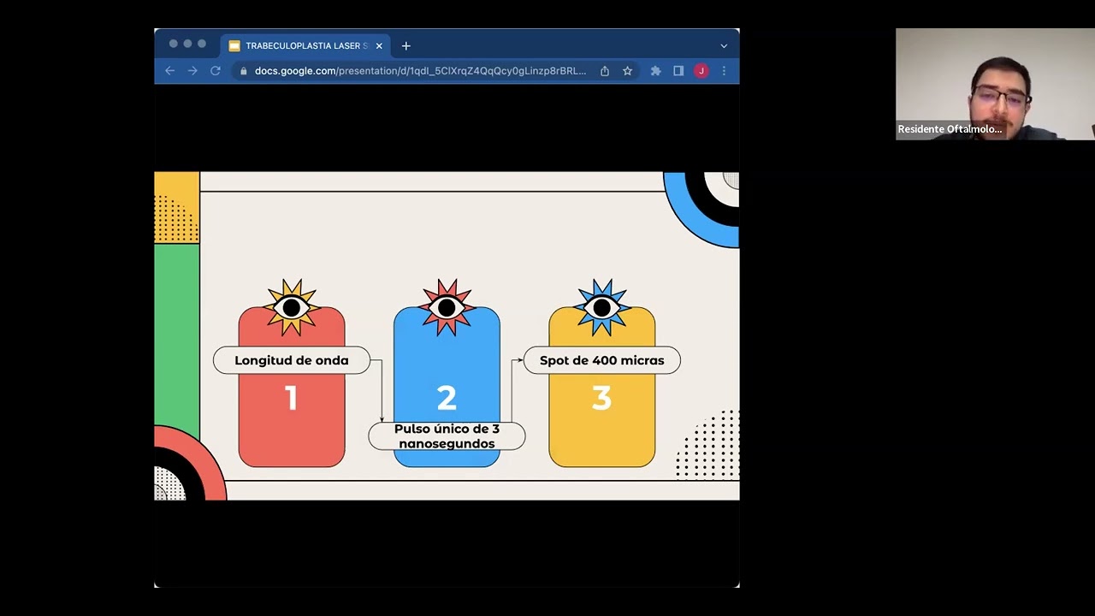Screen dimensions: 1095x616
Task: Click the blue starburst eye icon
Action: pyautogui.click(x=601, y=307)
